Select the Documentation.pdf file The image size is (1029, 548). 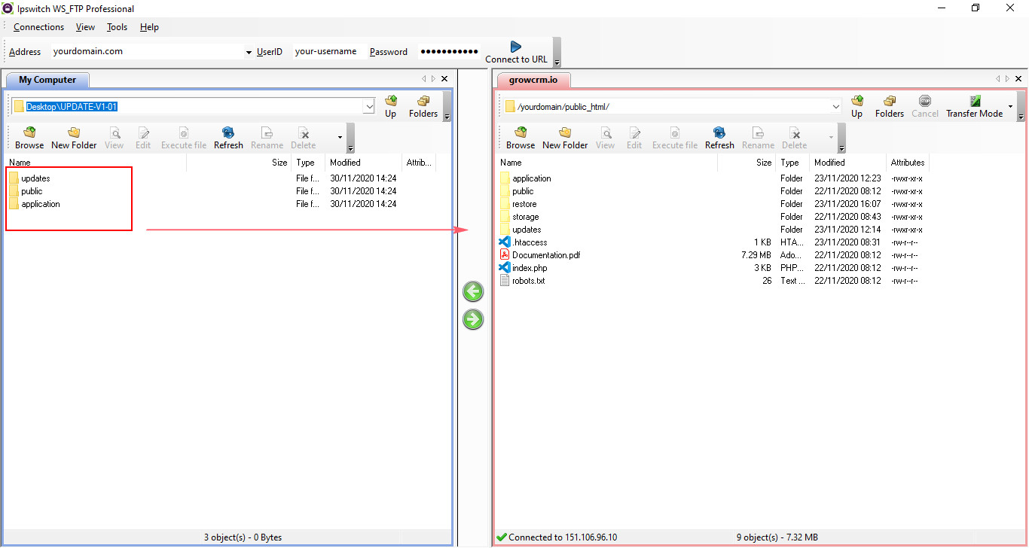[x=539, y=255]
